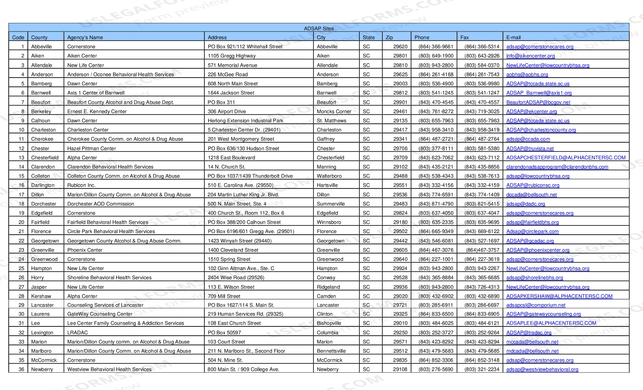Click "Anderson / Oconee Behavioral Health Services"
Viewport: 643px width, 390px height.
121,74
